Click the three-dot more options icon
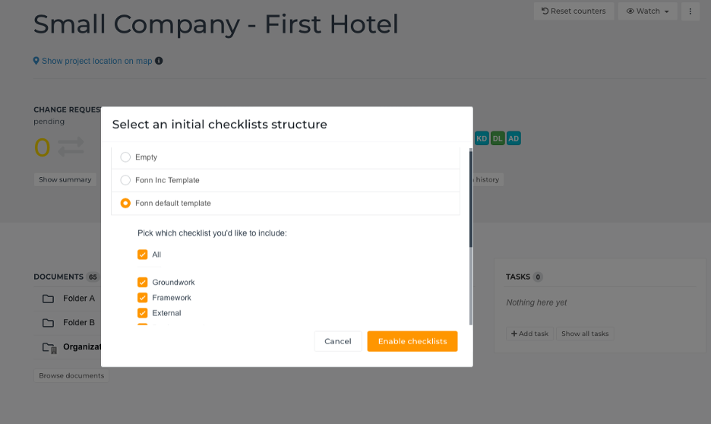The image size is (711, 424). pyautogui.click(x=690, y=11)
